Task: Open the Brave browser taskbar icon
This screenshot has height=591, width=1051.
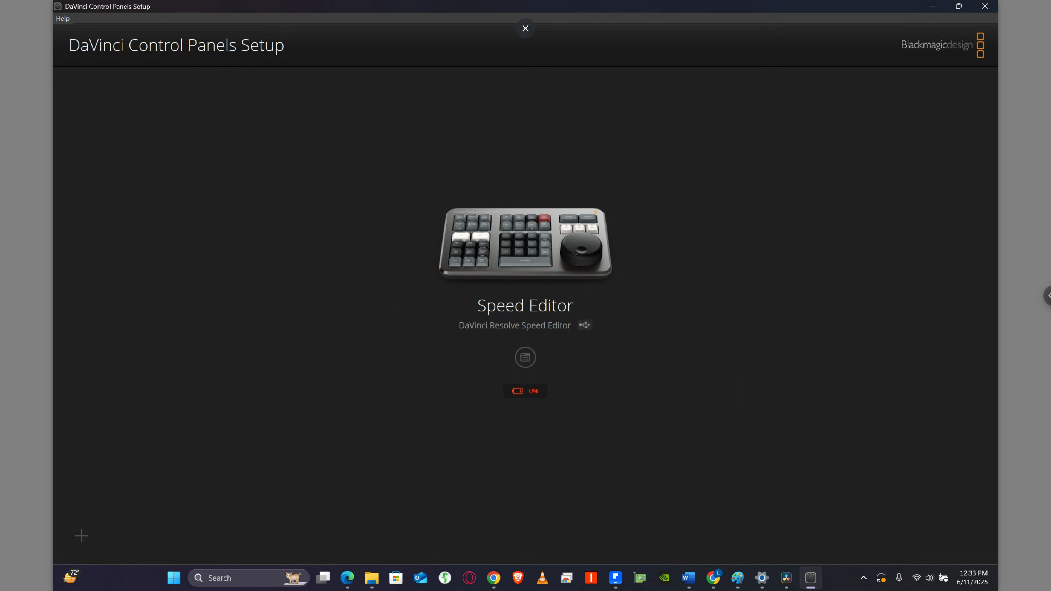Action: point(518,578)
